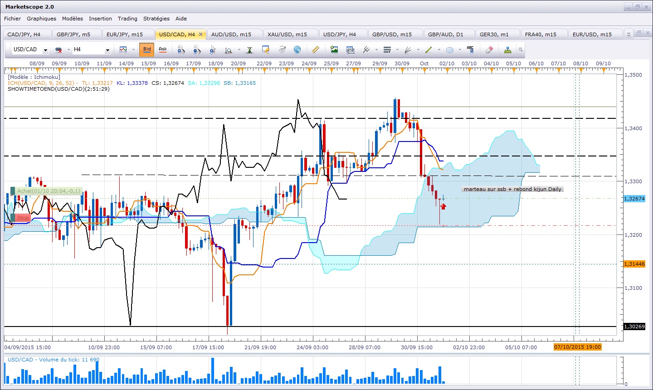The width and height of the screenshot is (653, 390).
Task: Open the Stratégies menu
Action: [x=156, y=19]
